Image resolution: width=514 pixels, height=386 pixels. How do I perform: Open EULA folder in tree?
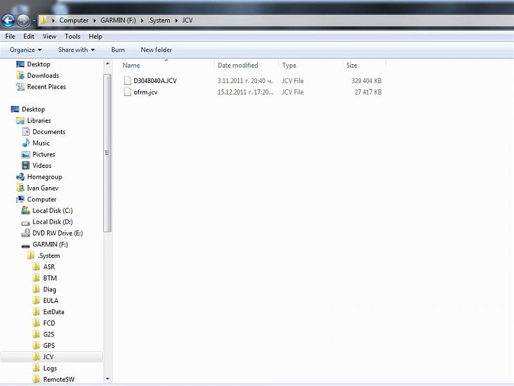point(51,300)
